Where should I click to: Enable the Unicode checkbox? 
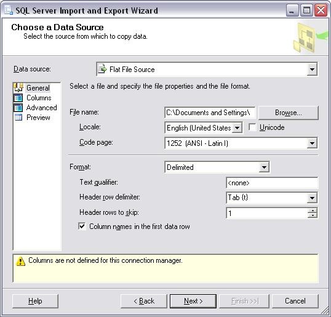(x=252, y=127)
